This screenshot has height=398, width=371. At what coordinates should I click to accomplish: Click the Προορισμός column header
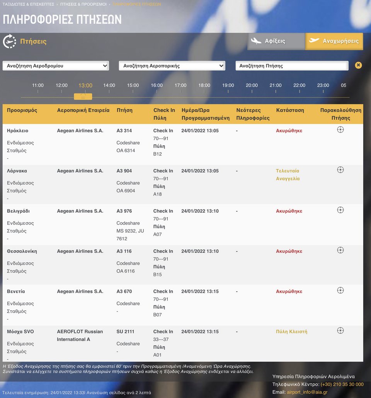22,110
